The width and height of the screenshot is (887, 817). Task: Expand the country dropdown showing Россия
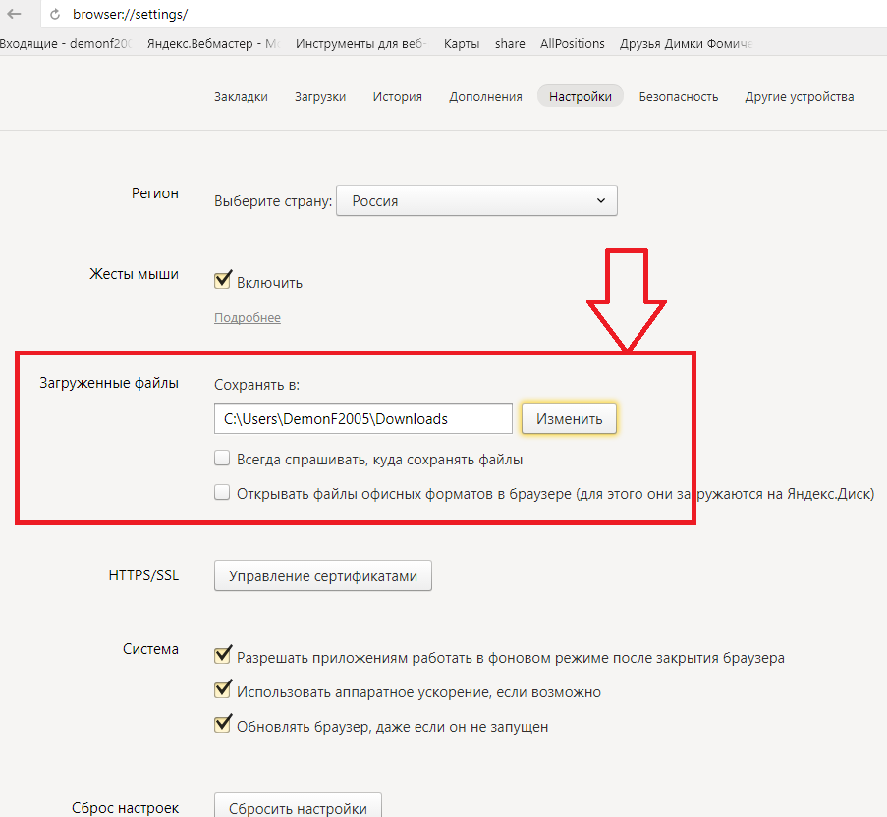pos(476,201)
